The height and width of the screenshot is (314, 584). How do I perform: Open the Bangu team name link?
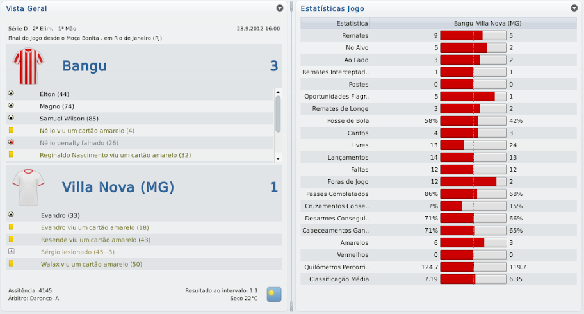(x=85, y=66)
